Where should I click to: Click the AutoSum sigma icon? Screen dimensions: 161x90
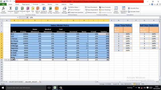pos(11,8)
